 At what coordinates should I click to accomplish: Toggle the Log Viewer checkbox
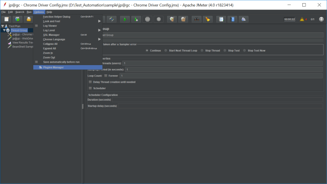pos(36,26)
